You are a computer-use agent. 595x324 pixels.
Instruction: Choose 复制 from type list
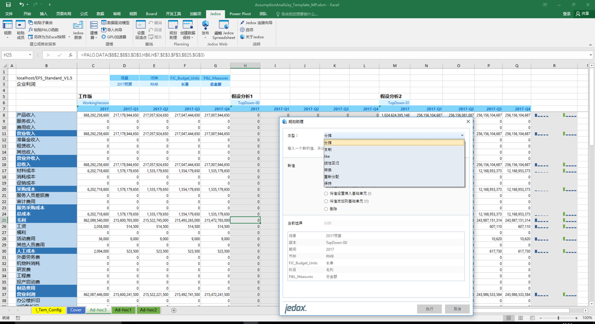coord(394,149)
